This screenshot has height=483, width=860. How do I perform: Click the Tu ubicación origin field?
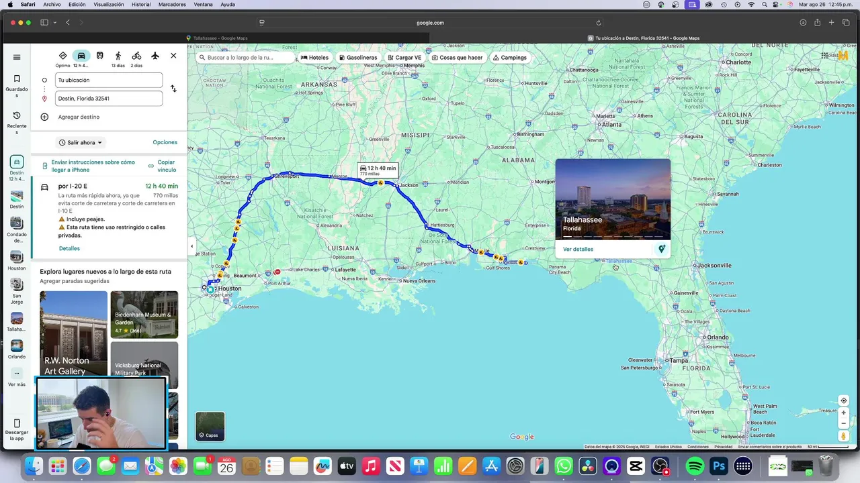pyautogui.click(x=109, y=80)
